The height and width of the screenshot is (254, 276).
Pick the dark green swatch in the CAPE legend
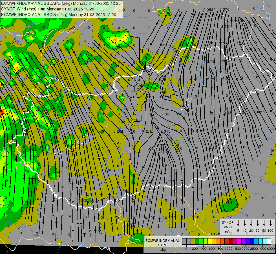click(197, 241)
